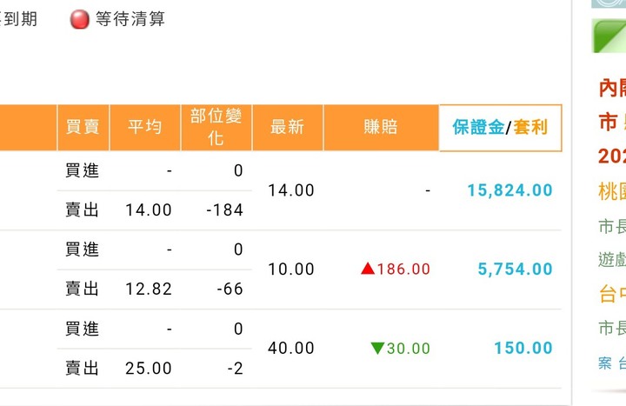
Task: Click the green banner icon at top right
Action: point(609,36)
